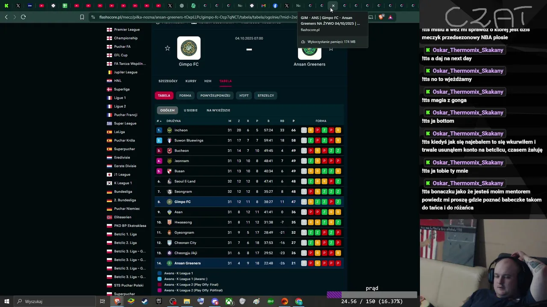
Task: Open Discord from the taskbar
Action: pos(215,301)
